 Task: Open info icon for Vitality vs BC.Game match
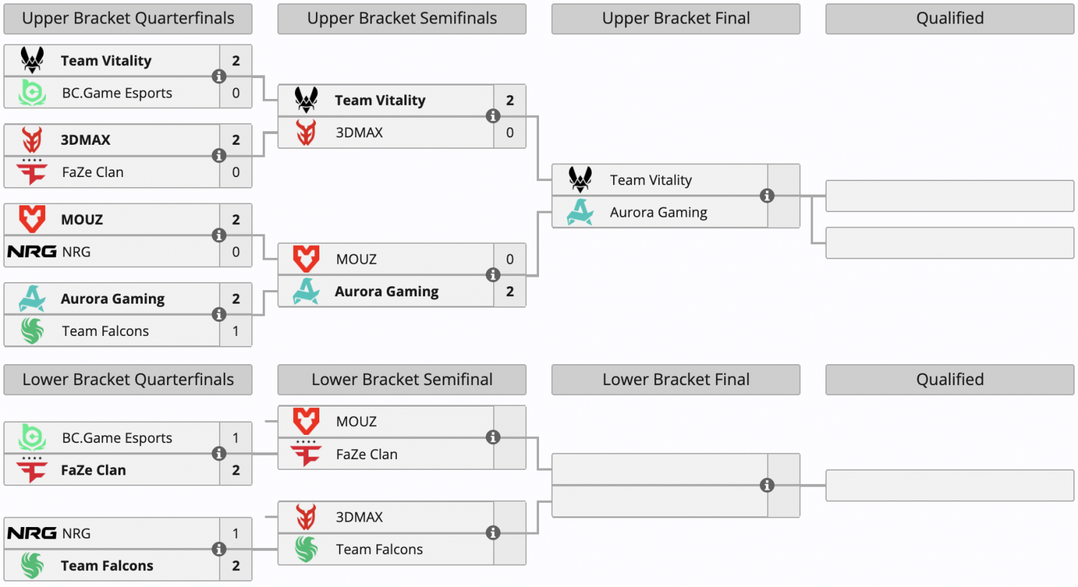coord(219,77)
